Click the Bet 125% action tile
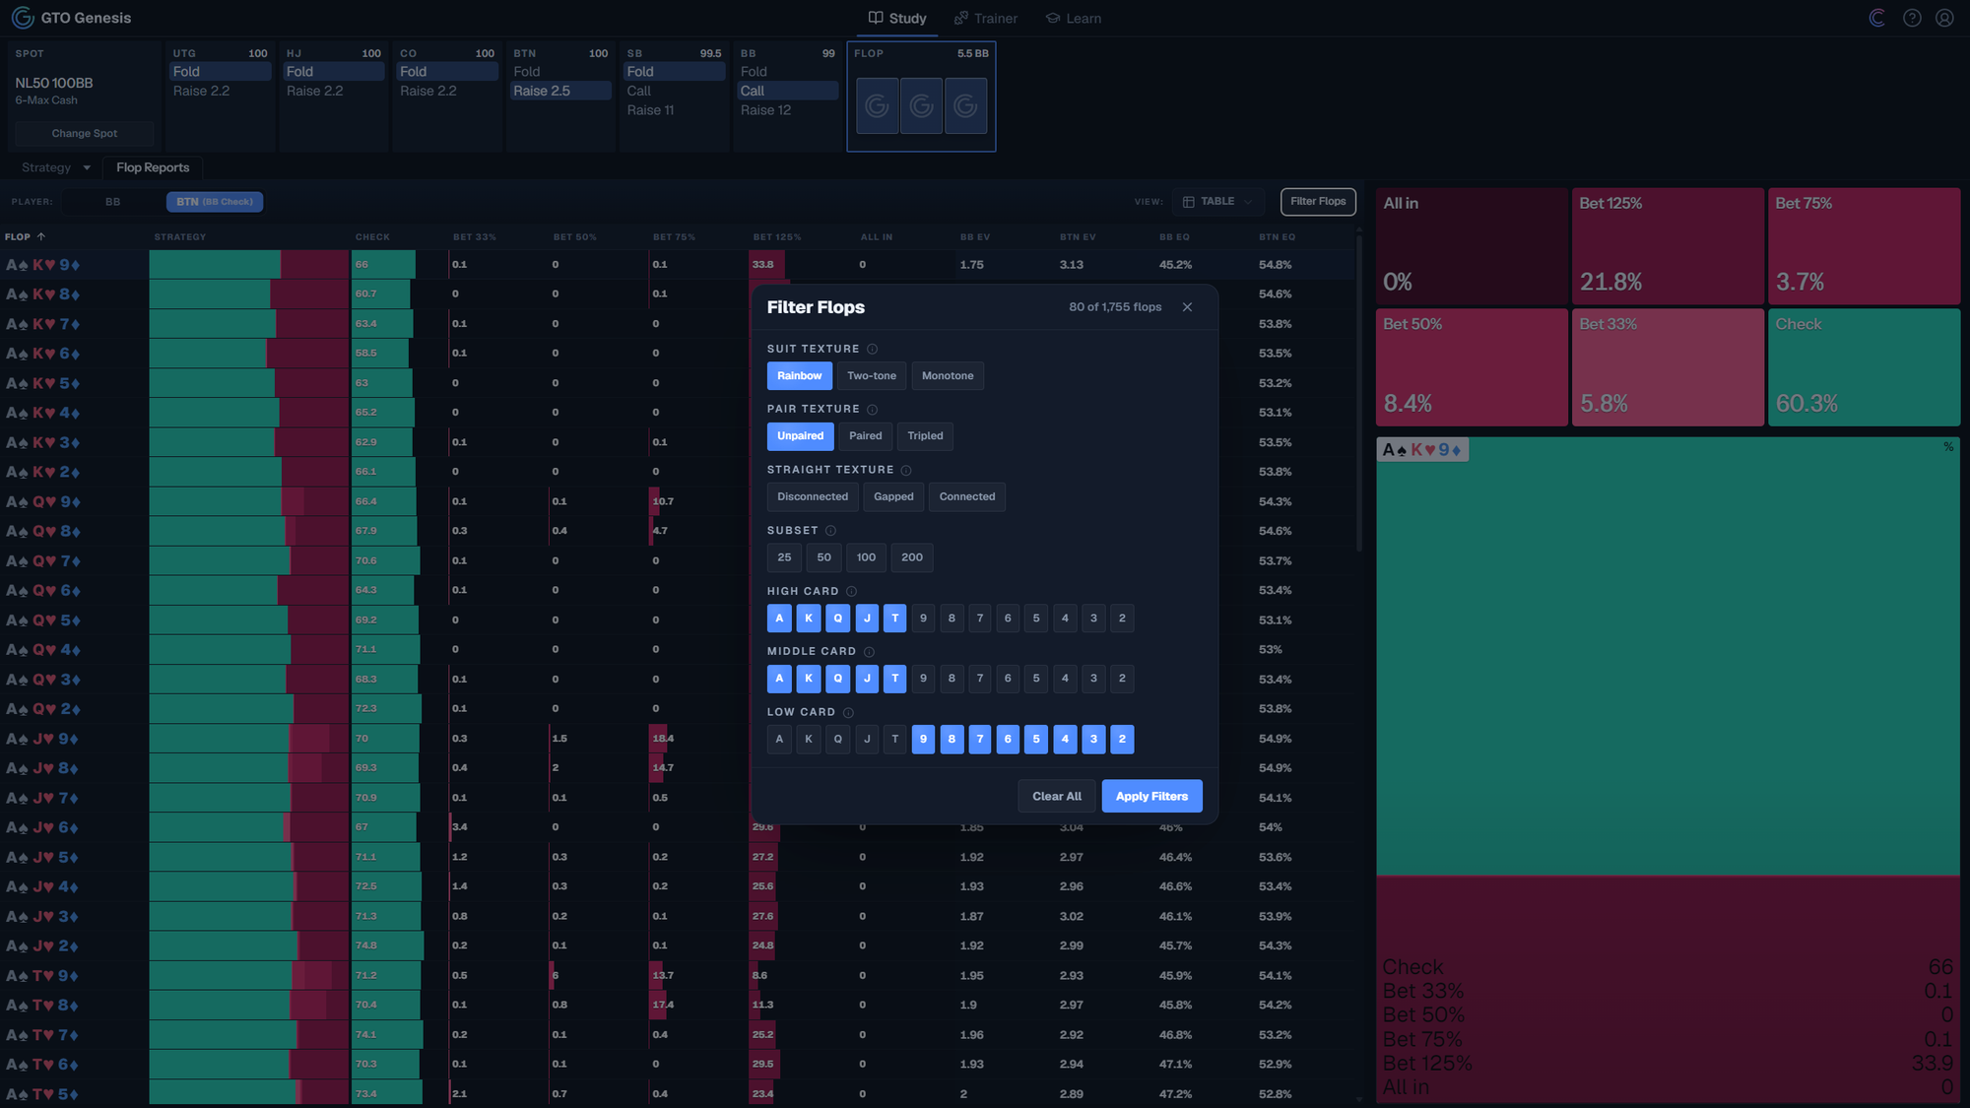1970x1108 pixels. pos(1668,246)
